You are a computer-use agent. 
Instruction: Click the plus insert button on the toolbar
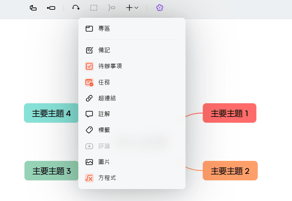pyautogui.click(x=129, y=7)
